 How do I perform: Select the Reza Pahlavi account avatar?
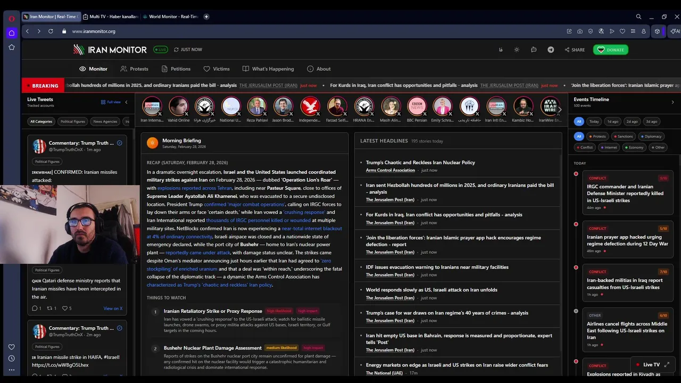point(257,106)
